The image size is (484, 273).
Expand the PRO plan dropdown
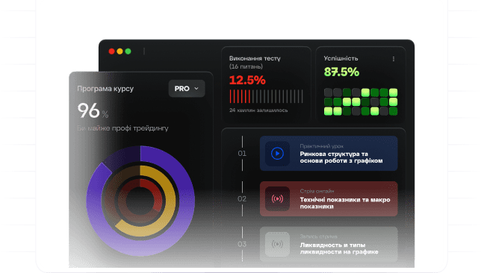tap(187, 89)
